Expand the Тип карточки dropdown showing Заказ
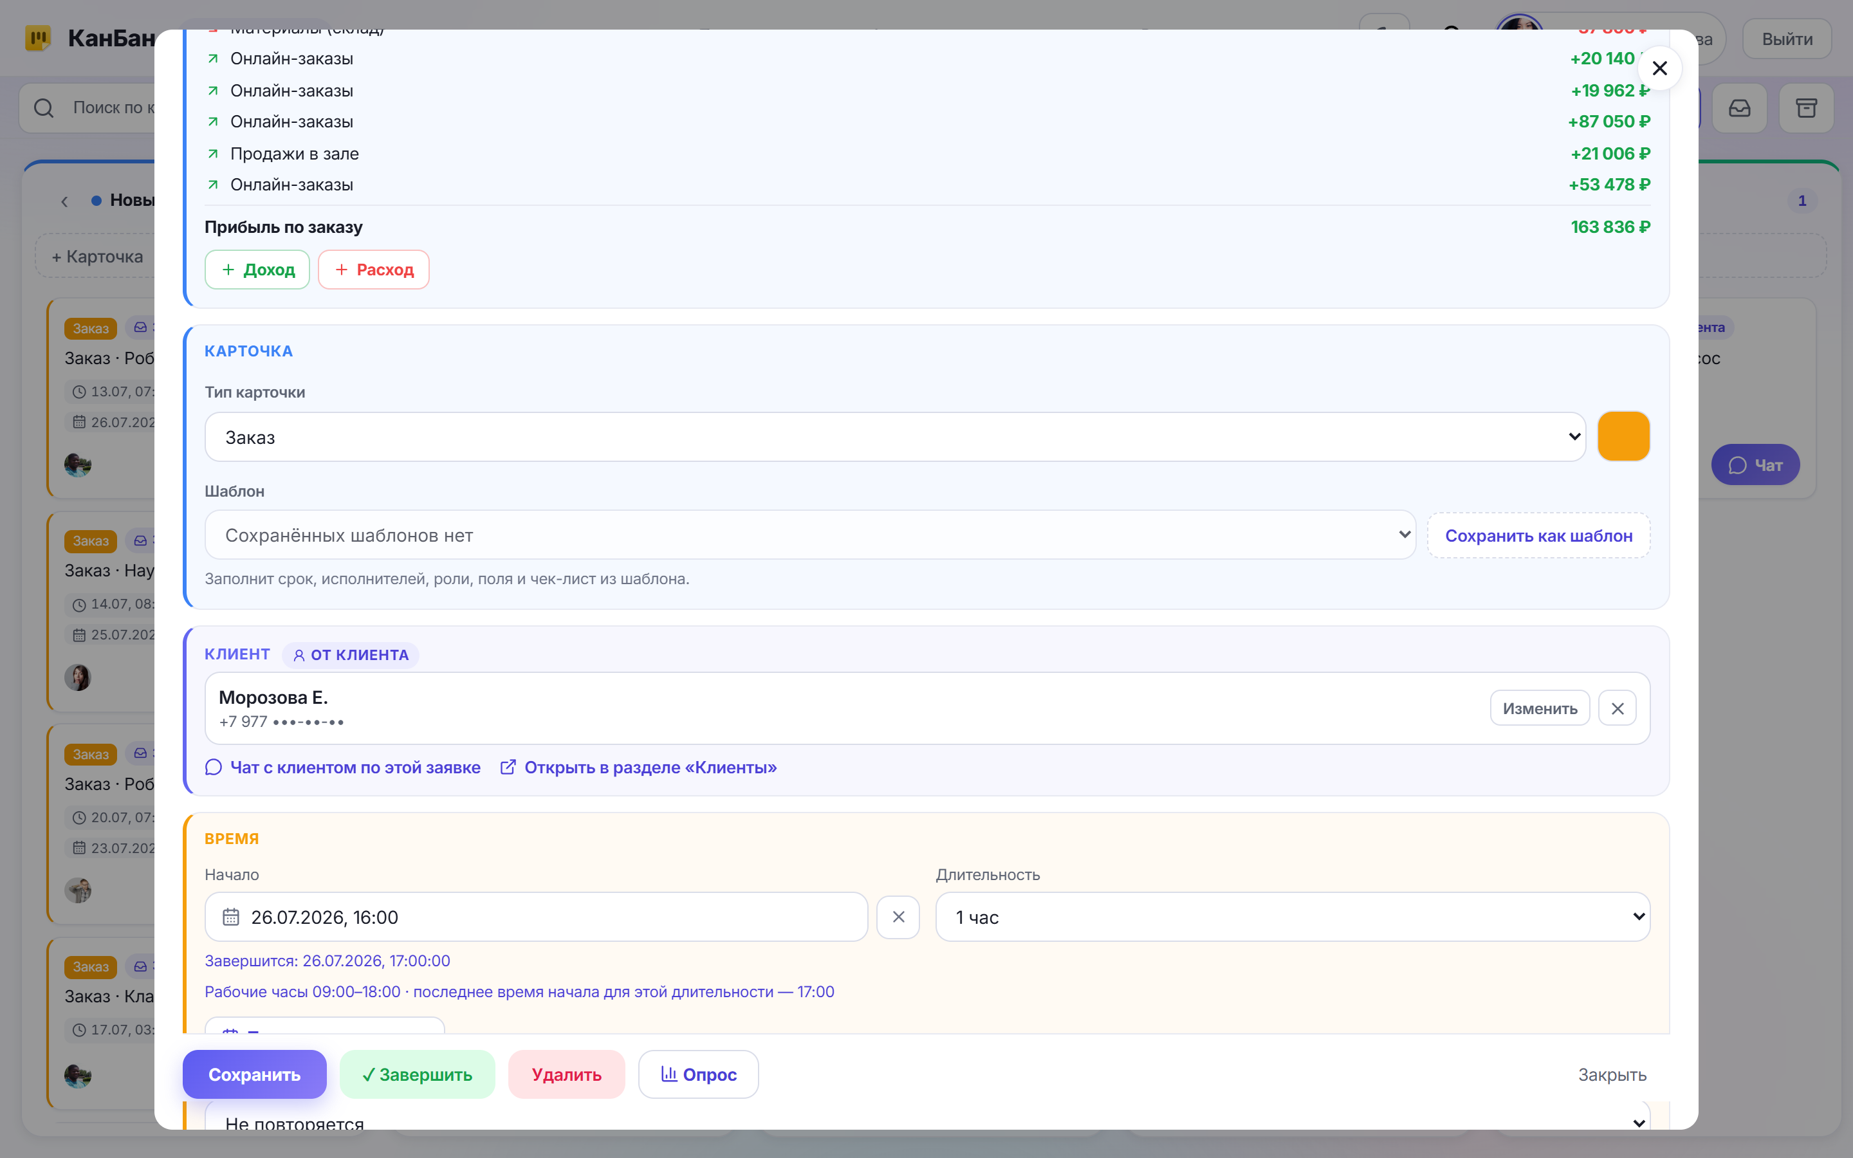 tap(895, 437)
